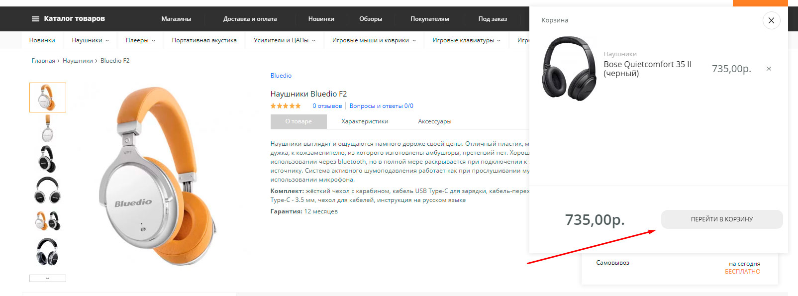Switch to the Характеристики tab
The image size is (798, 296).
pos(365,121)
